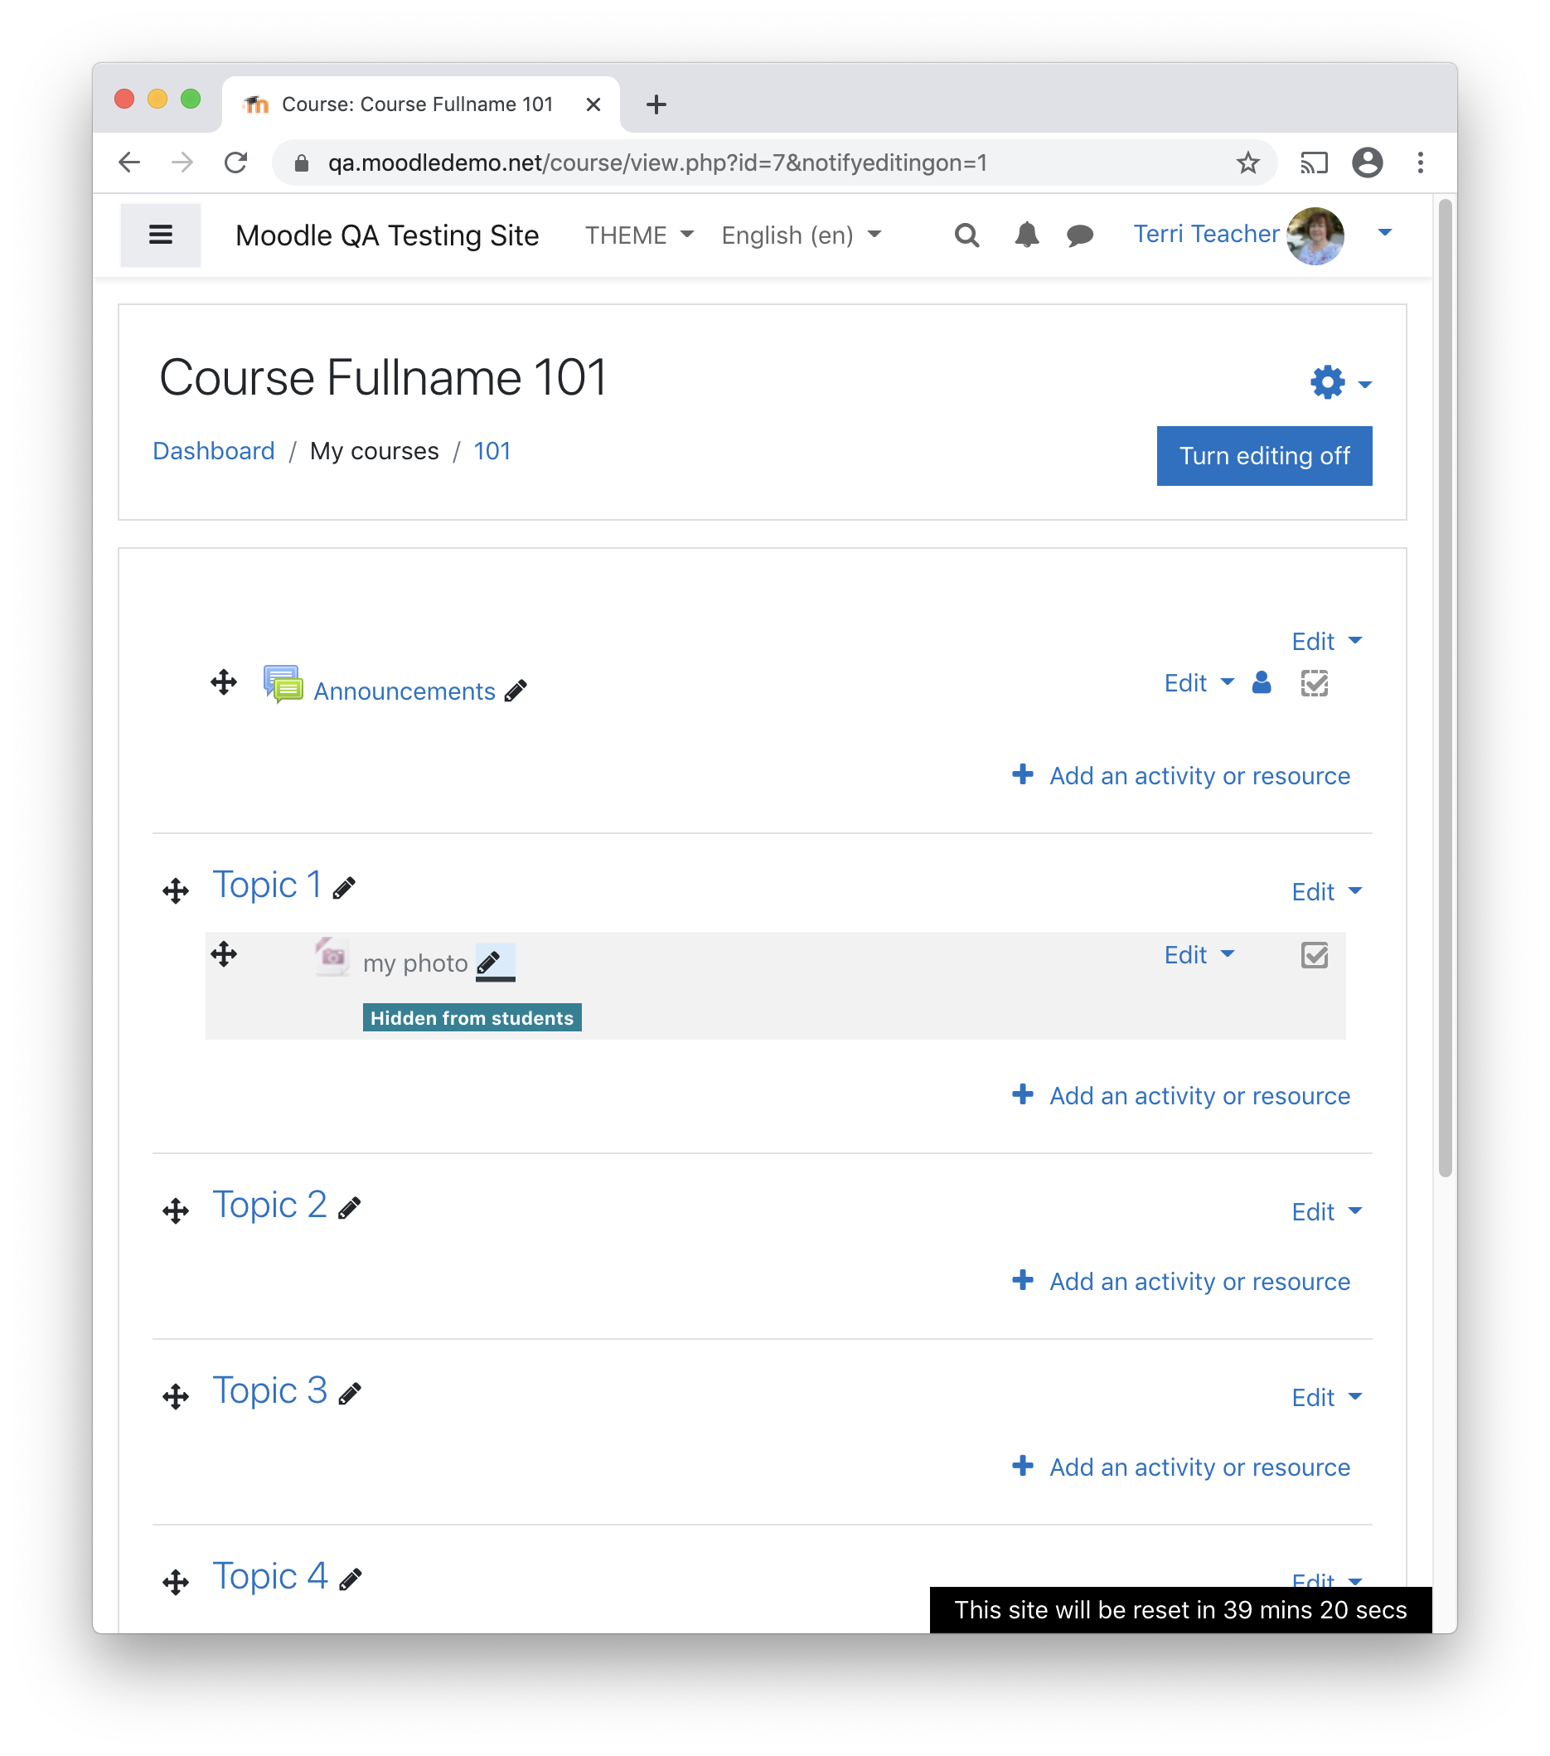Click the move handle for my photo

(x=223, y=953)
